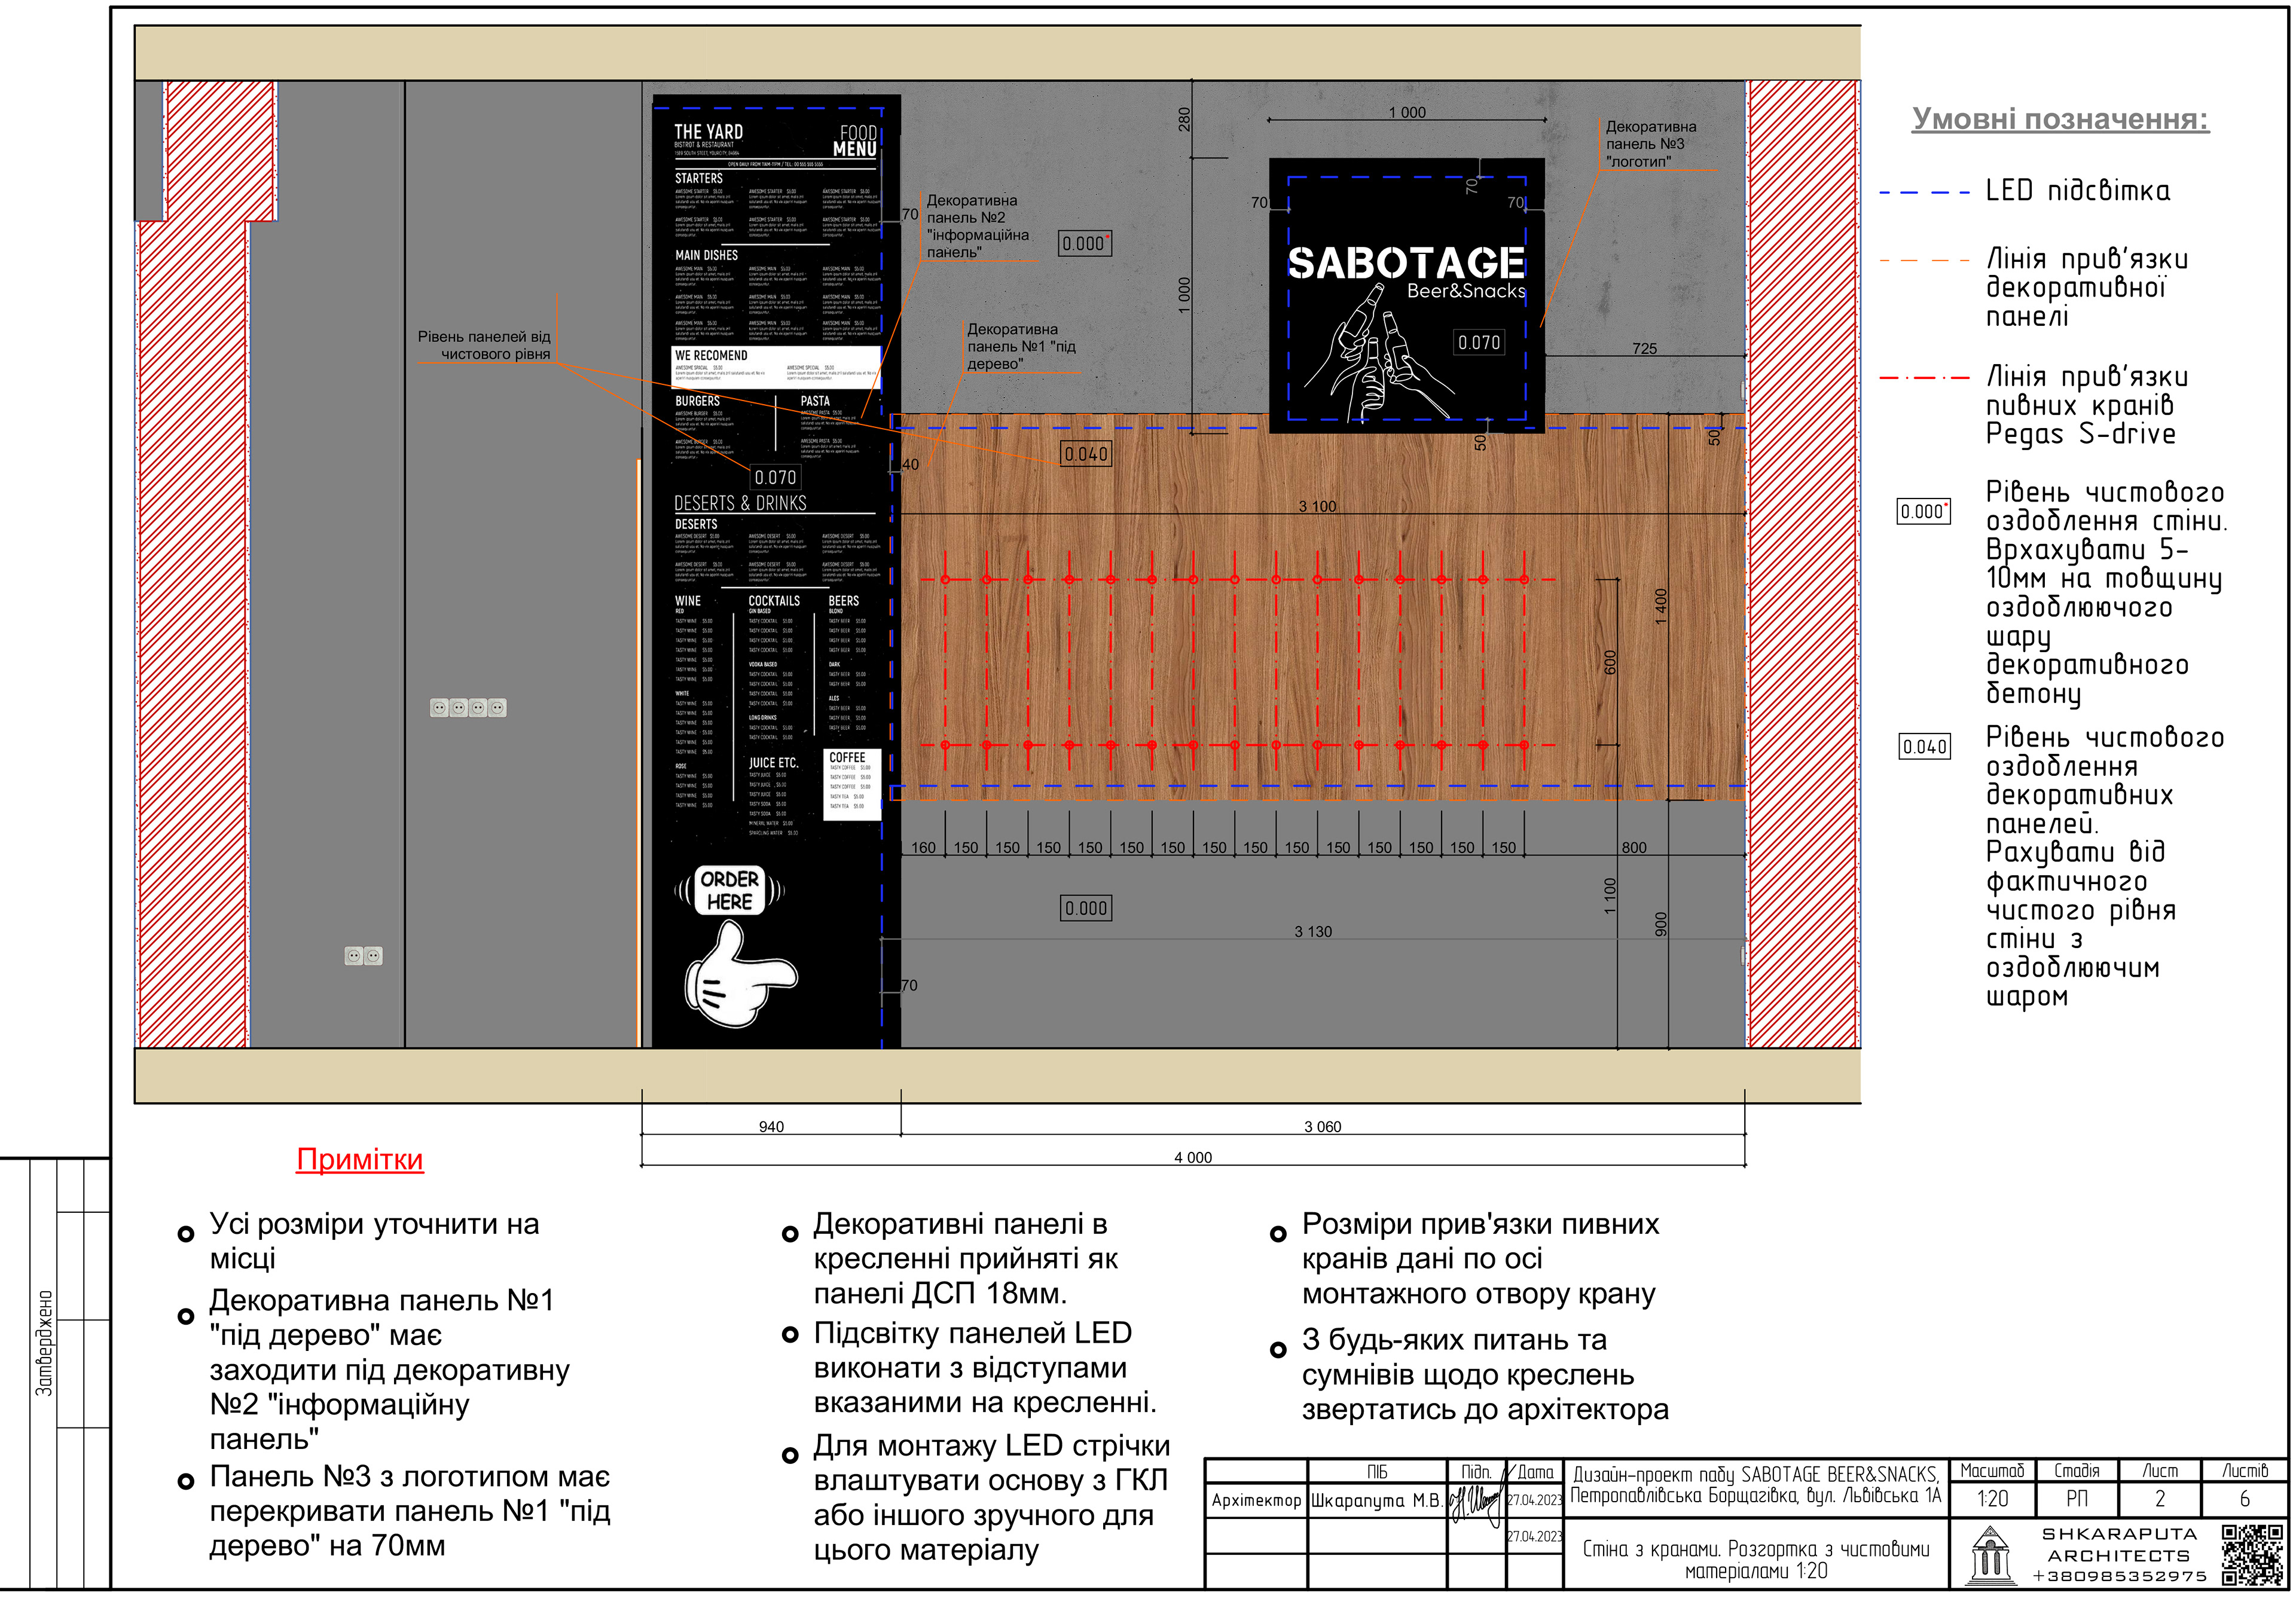Click the Умовні позначення heading
The image size is (2296, 1617).
click(2060, 119)
